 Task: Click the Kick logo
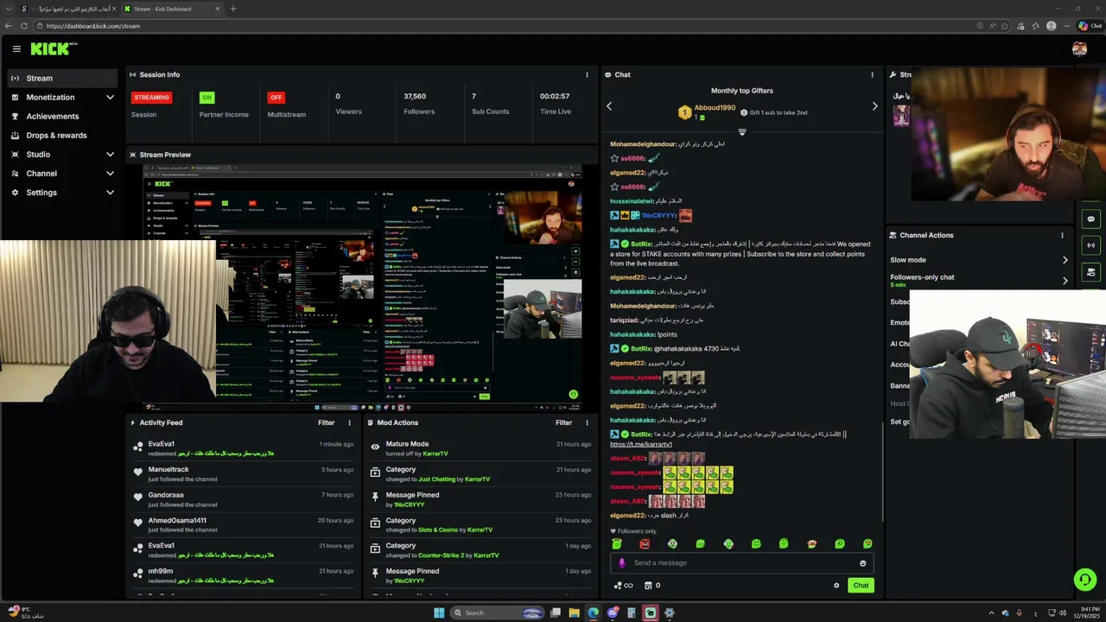pos(54,49)
